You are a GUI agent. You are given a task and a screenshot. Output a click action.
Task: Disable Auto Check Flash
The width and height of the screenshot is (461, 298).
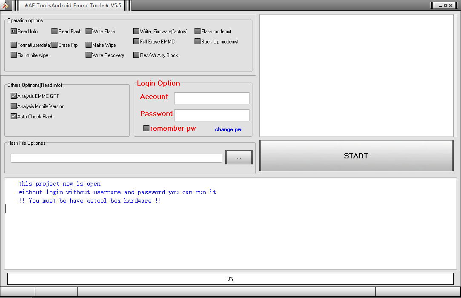point(14,116)
